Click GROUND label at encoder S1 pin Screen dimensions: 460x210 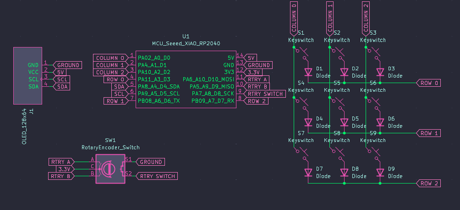tap(150, 162)
